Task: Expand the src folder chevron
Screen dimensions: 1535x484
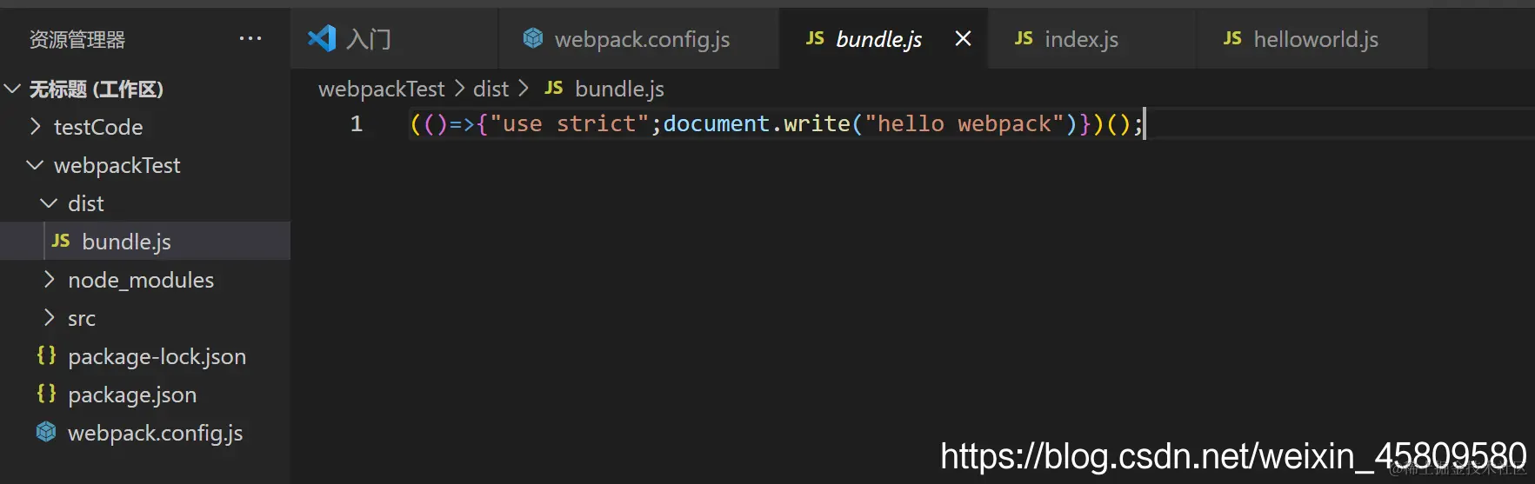Action: (50, 318)
